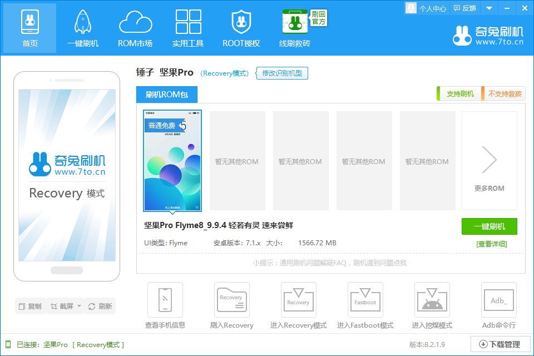Open 查看手机信息 phone info tool
The image size is (534, 356).
[165, 305]
